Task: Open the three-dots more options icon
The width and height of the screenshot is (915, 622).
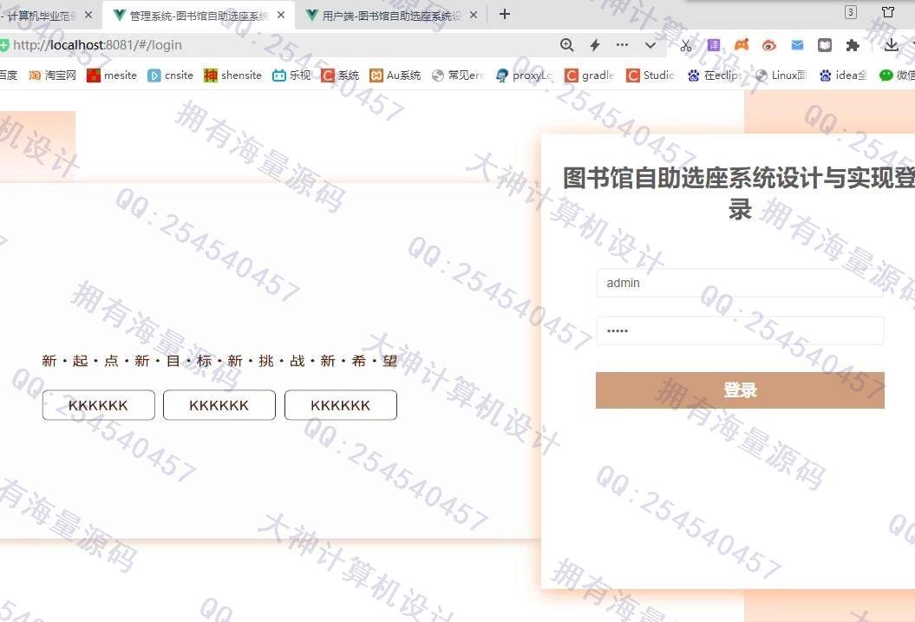Action: (x=622, y=45)
